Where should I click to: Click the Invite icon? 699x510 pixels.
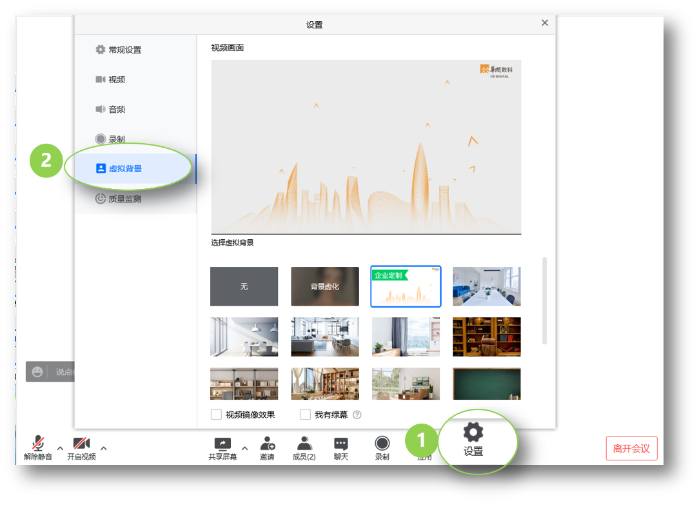point(267,444)
